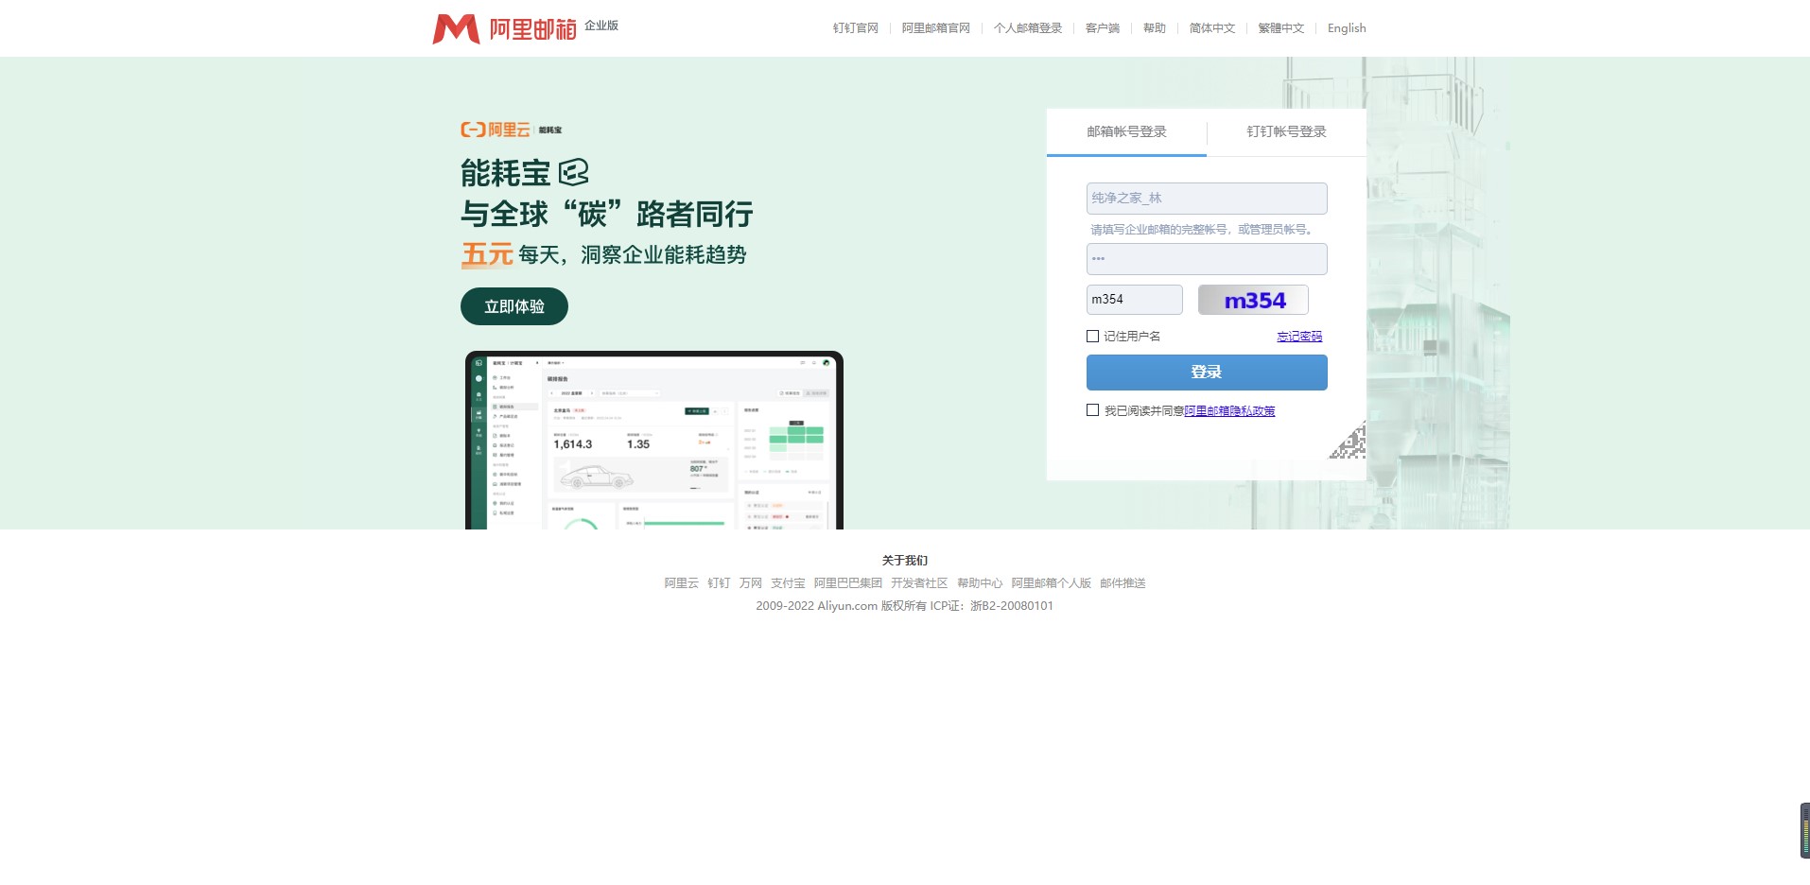Click the blue 登录 button
Screen dimensions: 1810x885
[1207, 373]
